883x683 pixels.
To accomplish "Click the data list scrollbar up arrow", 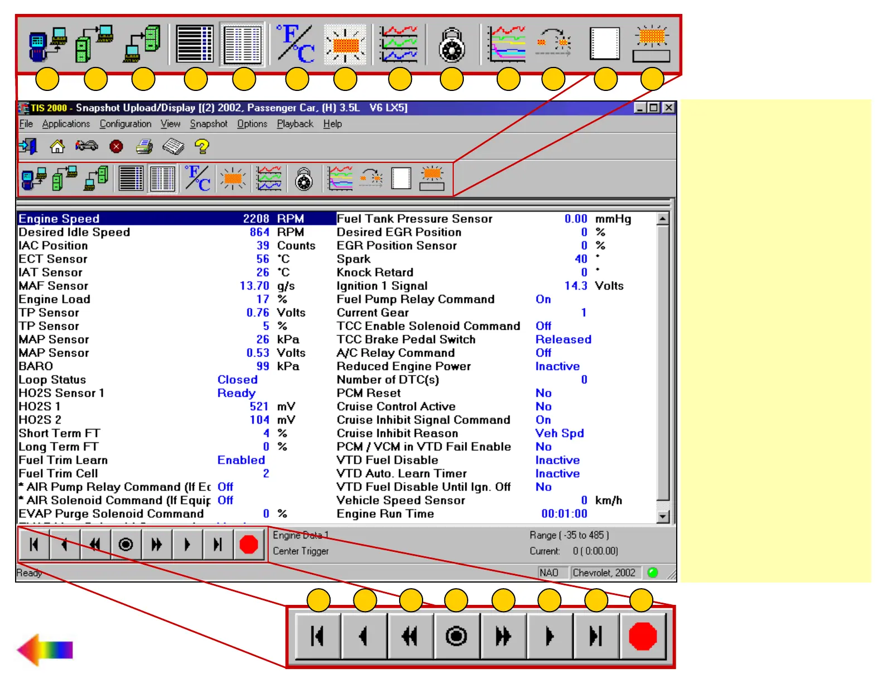I will coord(663,219).
